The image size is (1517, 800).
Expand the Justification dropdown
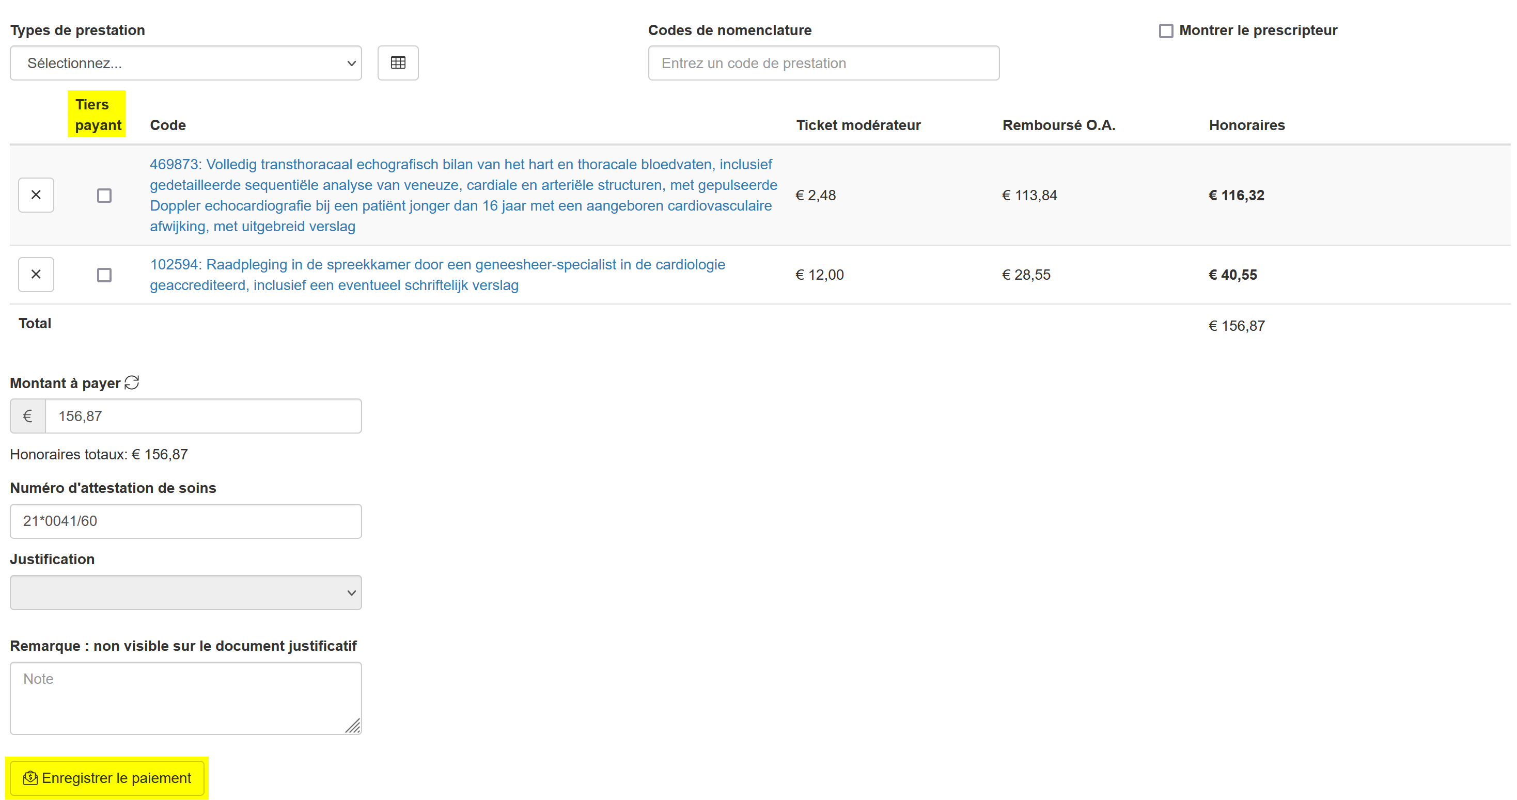coord(185,592)
